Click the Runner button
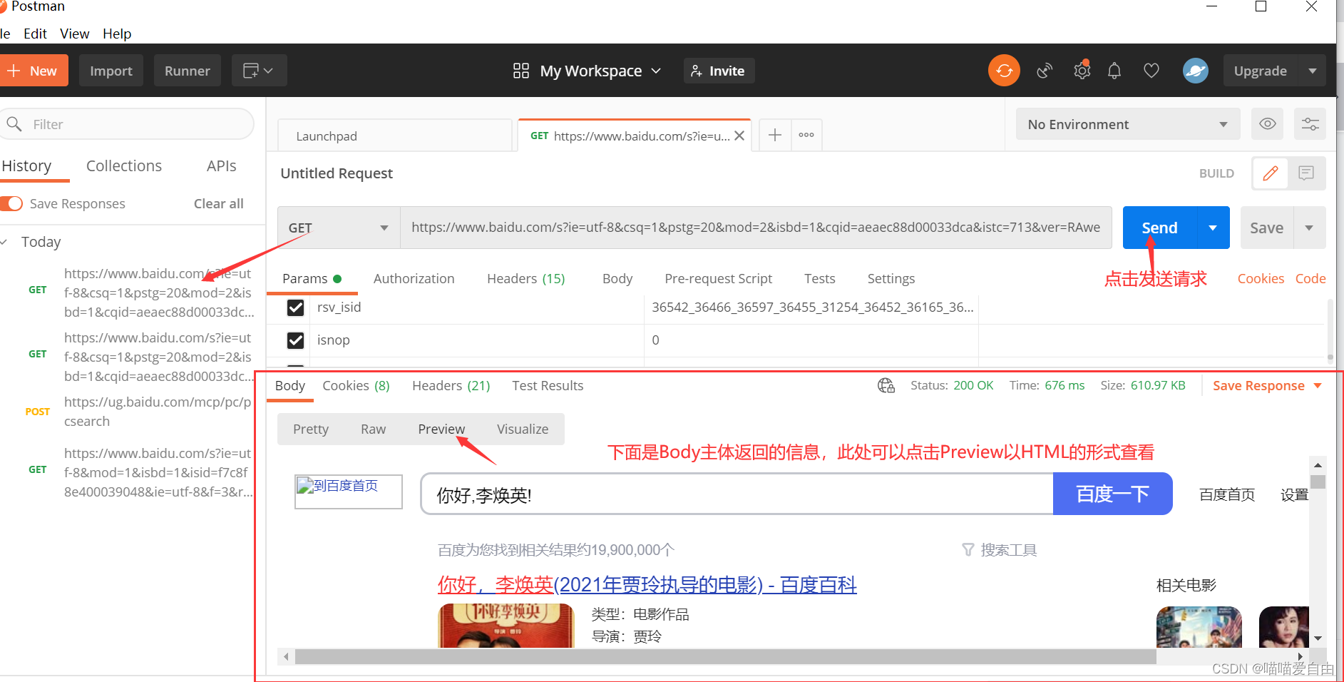Screen dimensions: 1344x682 188,71
